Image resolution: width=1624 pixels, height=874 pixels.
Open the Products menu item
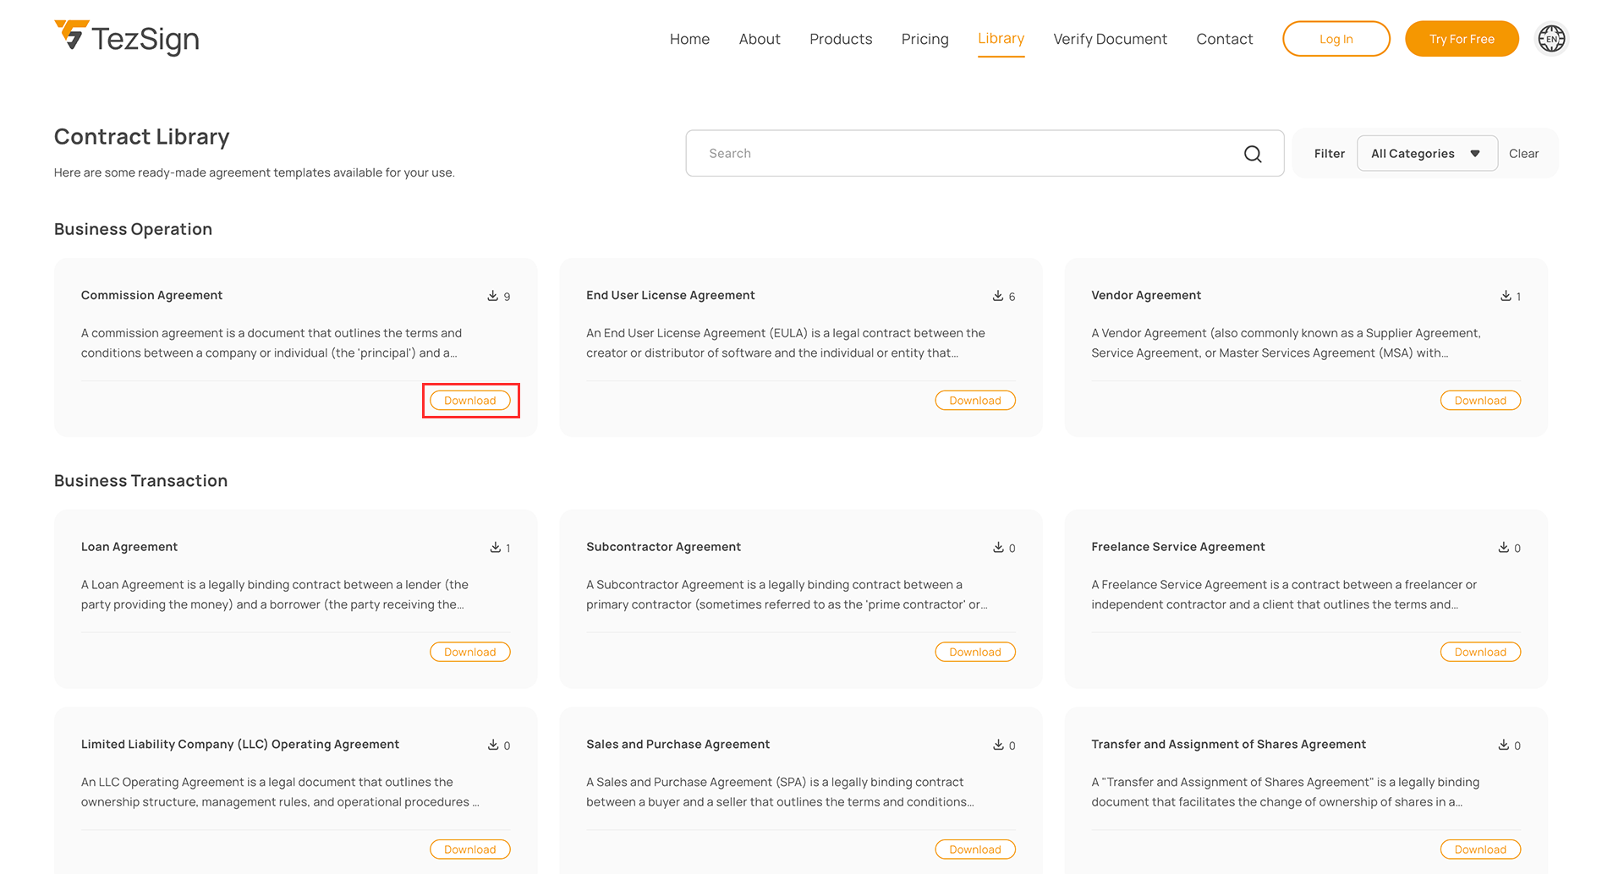840,39
